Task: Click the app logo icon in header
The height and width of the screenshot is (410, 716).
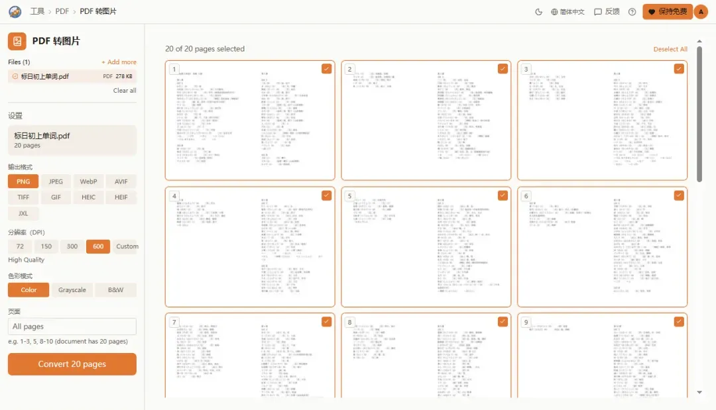Action: pyautogui.click(x=15, y=11)
